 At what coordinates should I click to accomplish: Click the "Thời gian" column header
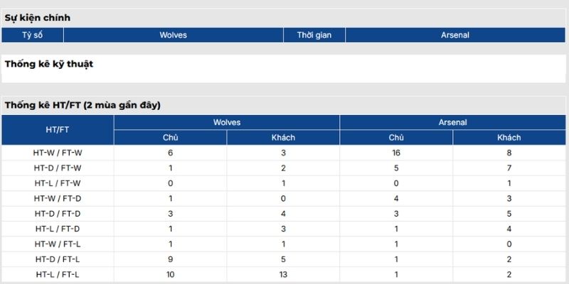pos(314,35)
